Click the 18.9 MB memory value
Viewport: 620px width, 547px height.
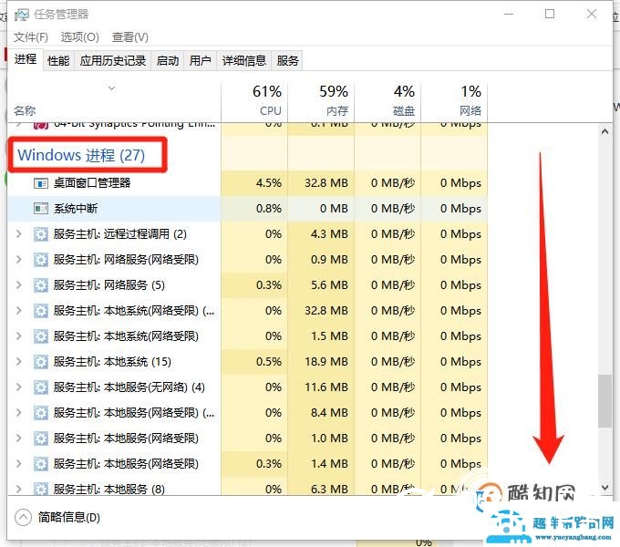point(326,362)
